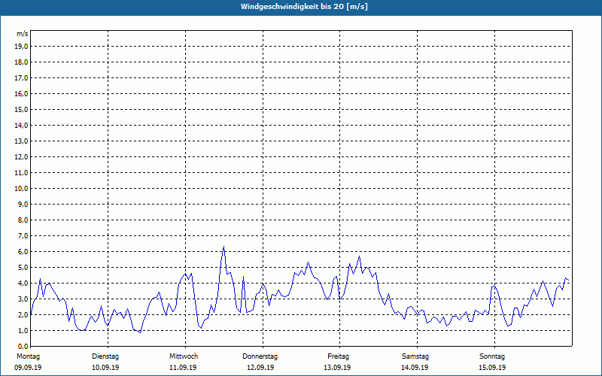Select the 6,0 y-axis label
The image size is (602, 376).
[22, 252]
